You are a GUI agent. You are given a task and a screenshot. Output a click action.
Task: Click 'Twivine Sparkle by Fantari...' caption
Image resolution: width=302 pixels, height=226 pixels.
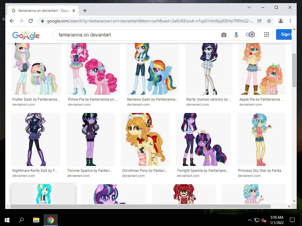click(x=90, y=170)
